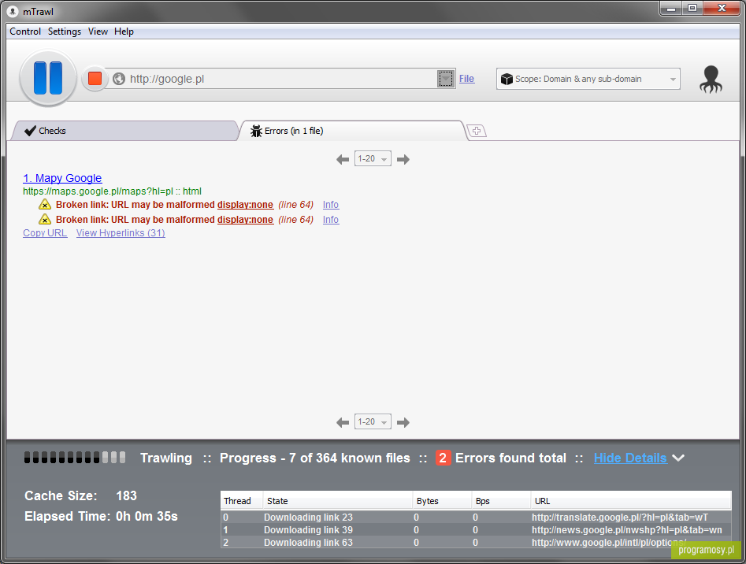
Task: Click the trawling progress bar
Action: tap(75, 458)
